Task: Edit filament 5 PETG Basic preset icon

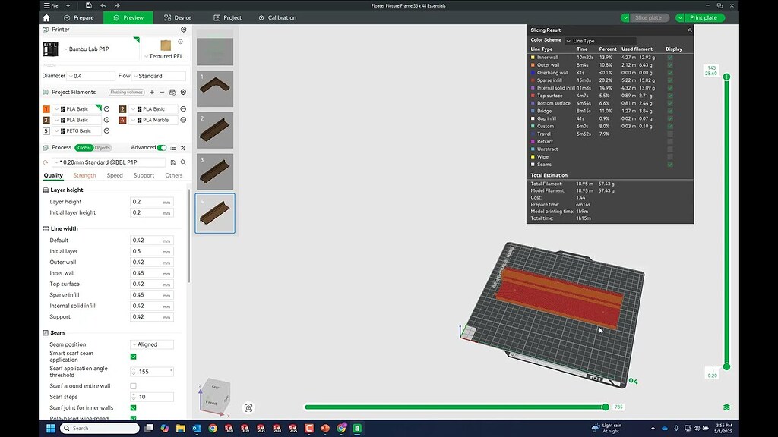Action: tap(106, 130)
